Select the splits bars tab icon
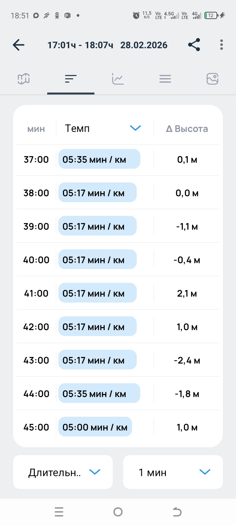 coord(71,79)
